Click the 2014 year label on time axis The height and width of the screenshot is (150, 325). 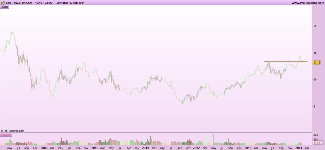click(298, 148)
